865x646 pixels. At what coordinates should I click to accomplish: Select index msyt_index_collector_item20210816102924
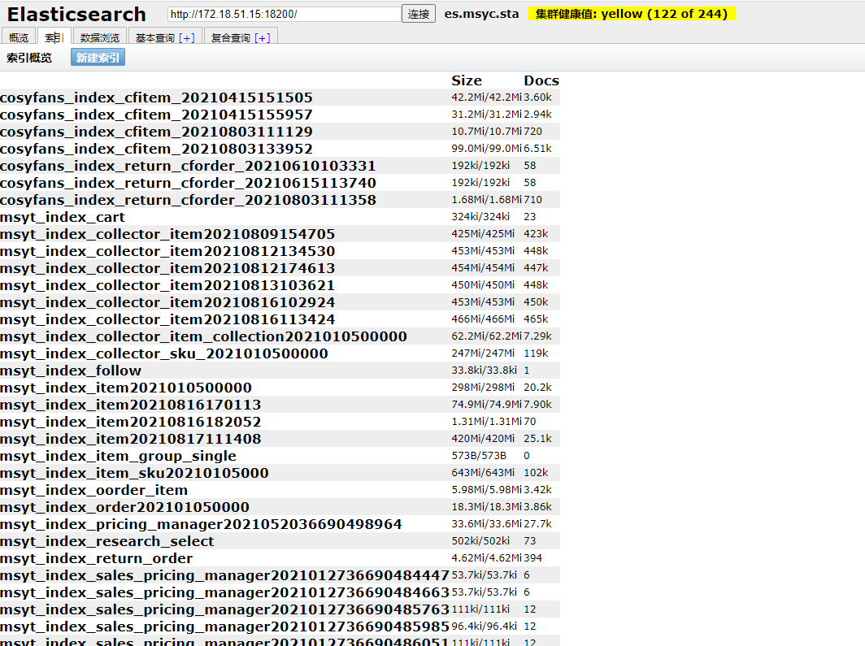tap(167, 302)
